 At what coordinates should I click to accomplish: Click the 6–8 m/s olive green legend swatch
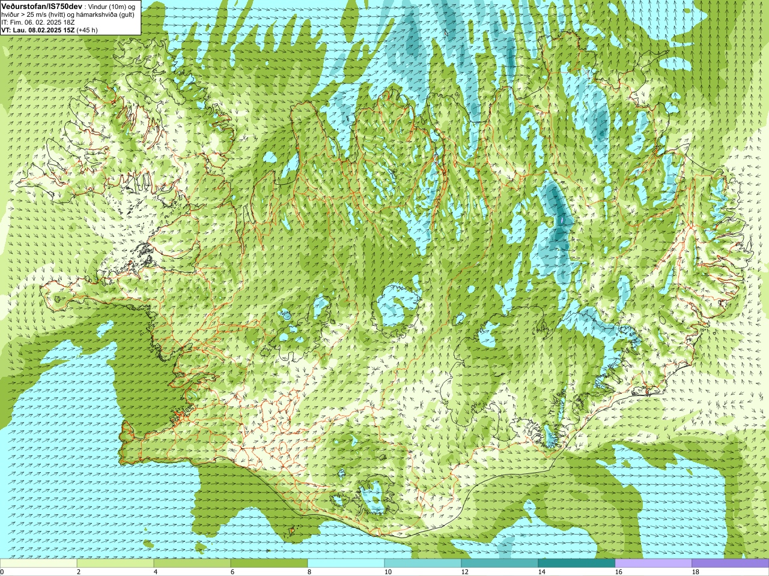[269, 563]
